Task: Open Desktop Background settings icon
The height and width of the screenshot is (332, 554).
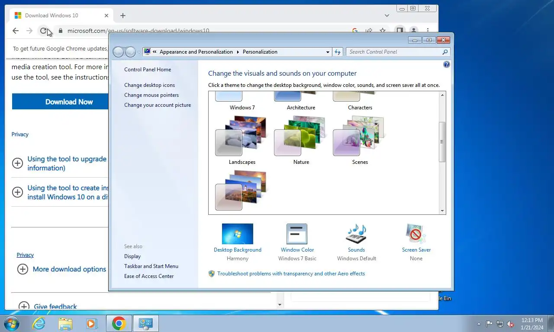Action: [238, 234]
